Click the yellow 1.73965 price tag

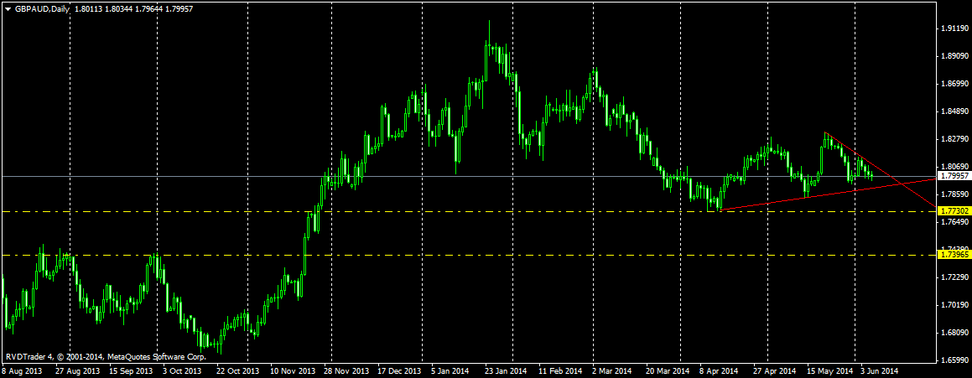coord(954,255)
